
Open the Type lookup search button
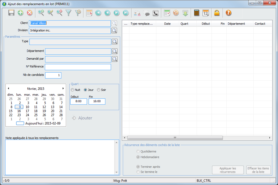pyautogui.click(x=115, y=42)
